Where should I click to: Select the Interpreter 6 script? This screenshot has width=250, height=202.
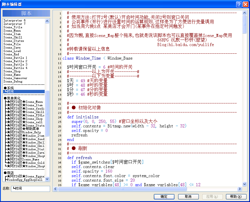click(x=24, y=20)
